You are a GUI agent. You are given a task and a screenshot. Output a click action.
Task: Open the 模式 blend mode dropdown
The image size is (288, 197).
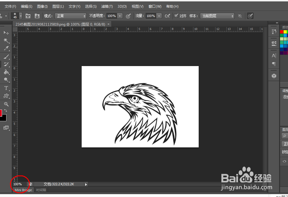[70, 16]
